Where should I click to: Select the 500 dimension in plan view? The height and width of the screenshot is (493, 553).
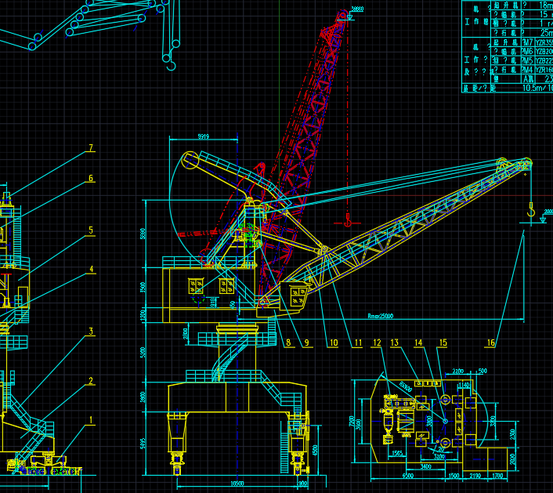coord(483,371)
